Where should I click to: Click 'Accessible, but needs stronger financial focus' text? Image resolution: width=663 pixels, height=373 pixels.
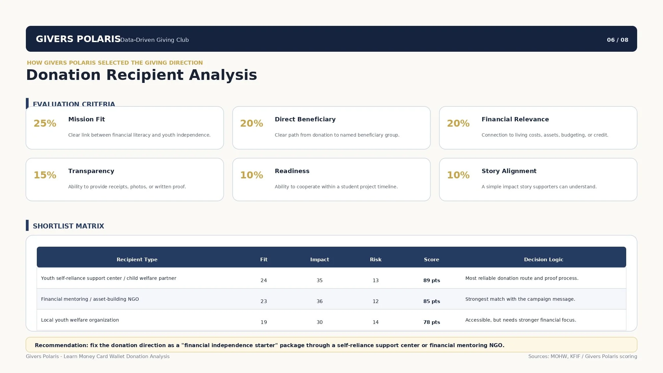pos(521,320)
